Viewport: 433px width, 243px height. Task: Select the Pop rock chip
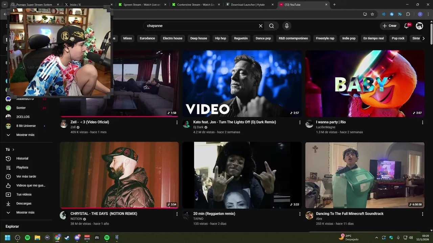click(398, 38)
